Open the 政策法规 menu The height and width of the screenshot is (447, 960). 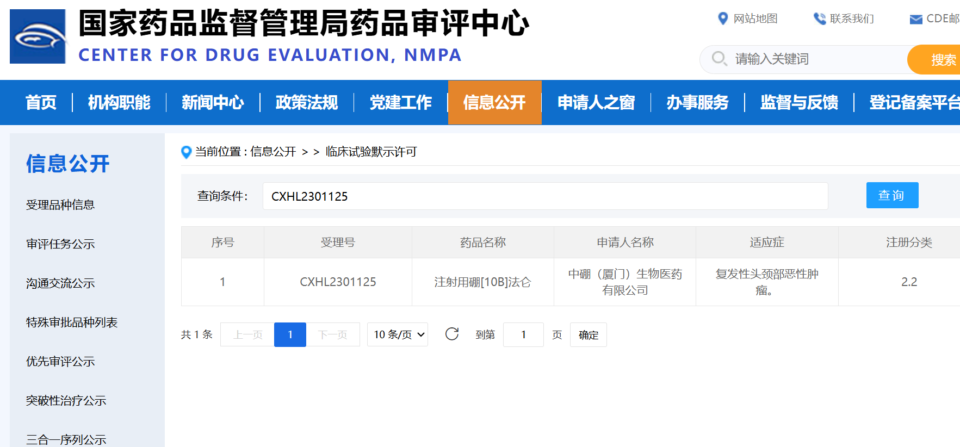click(x=307, y=102)
